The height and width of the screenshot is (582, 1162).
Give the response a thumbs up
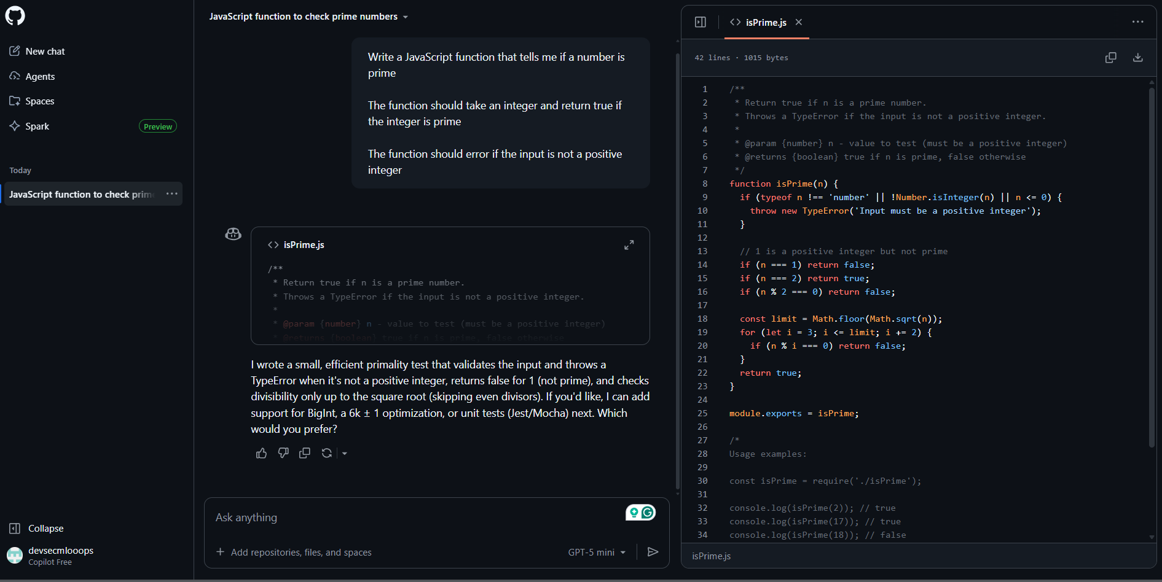261,453
